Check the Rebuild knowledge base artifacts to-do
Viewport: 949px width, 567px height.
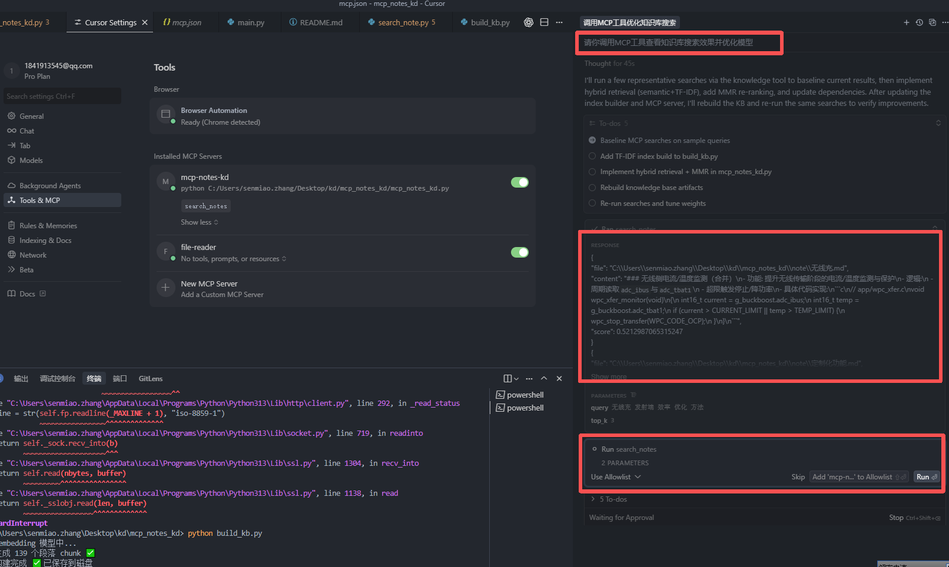592,188
